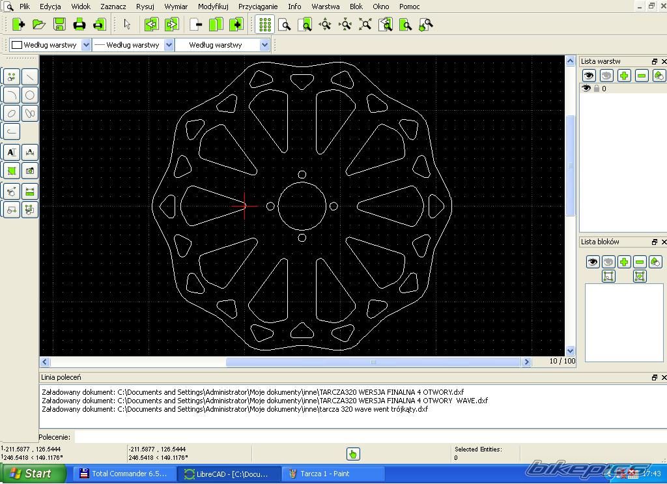Viewport: 667px width, 484px height.
Task: Cut selection with the minus page icon
Action: tap(195, 24)
